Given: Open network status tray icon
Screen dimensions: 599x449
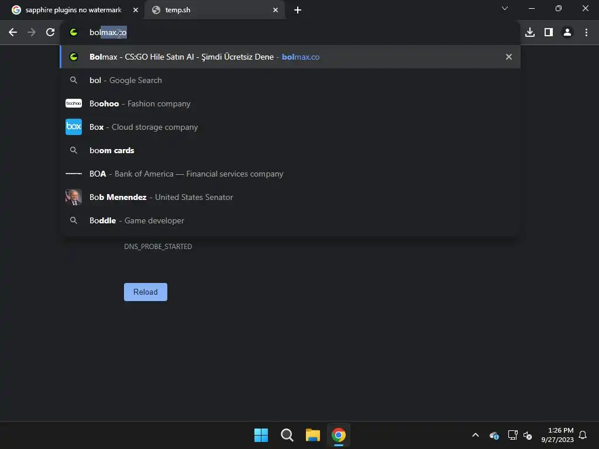Looking at the screenshot, I should pyautogui.click(x=512, y=435).
